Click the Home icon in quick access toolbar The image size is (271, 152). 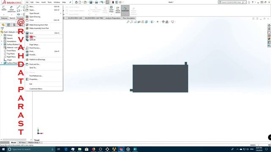(76, 2)
